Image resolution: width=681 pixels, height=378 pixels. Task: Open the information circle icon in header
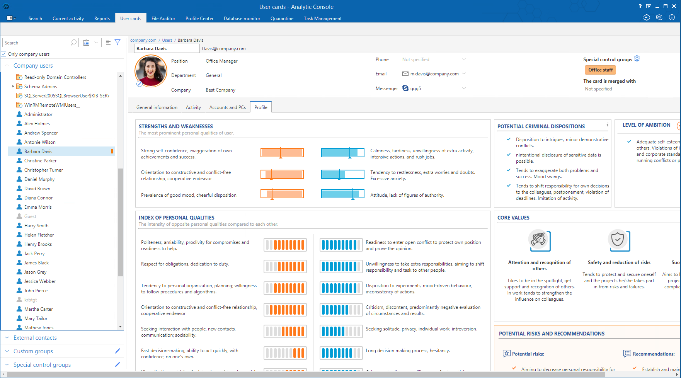coord(672,17)
